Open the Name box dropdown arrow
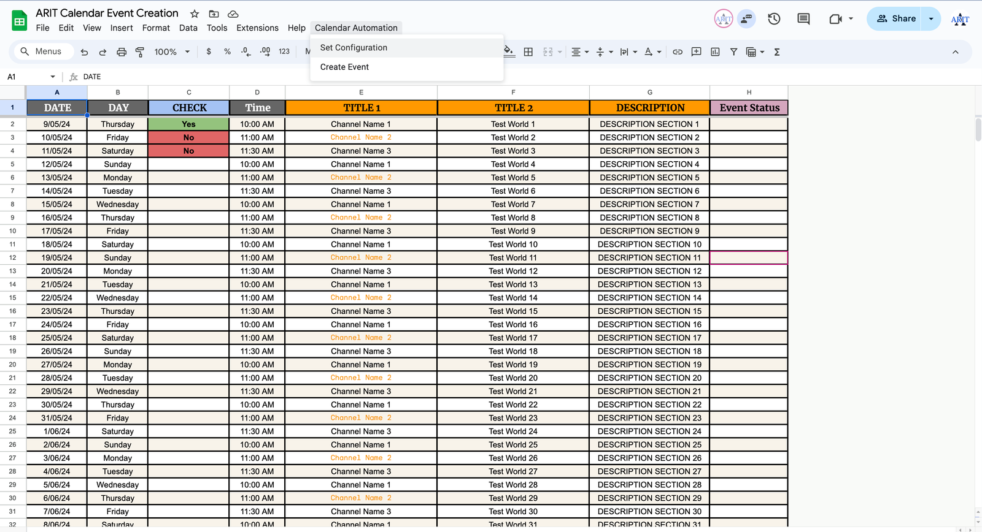This screenshot has height=532, width=982. [53, 77]
